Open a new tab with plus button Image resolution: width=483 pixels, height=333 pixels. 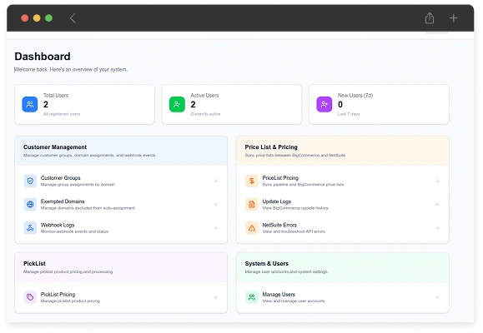point(454,18)
